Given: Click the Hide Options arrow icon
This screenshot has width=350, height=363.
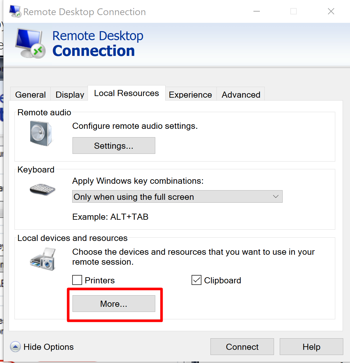Looking at the screenshot, I should tap(15, 347).
